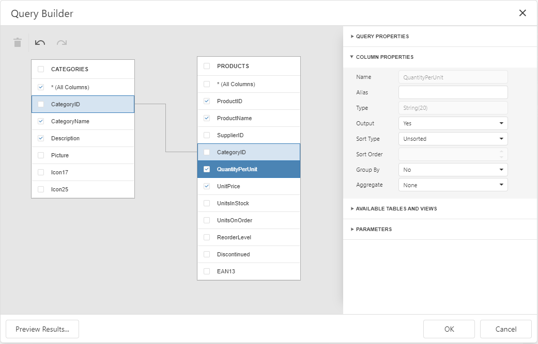Collapse the Column Properties section
Viewport: 538px width, 344px height.
click(384, 57)
